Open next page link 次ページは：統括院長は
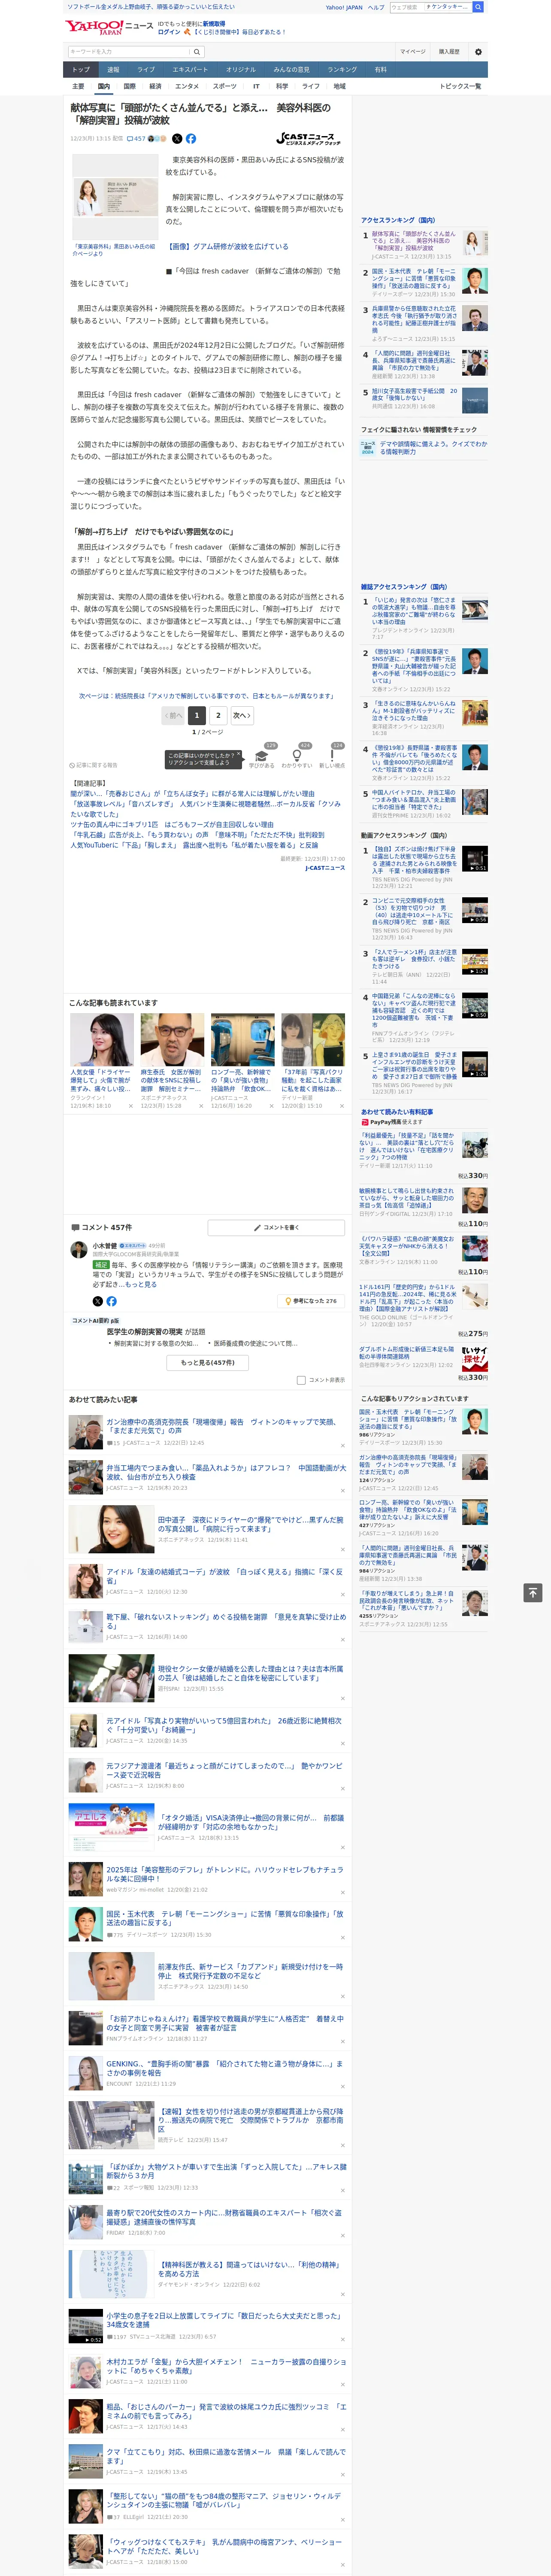The image size is (551, 2576). pyautogui.click(x=206, y=695)
